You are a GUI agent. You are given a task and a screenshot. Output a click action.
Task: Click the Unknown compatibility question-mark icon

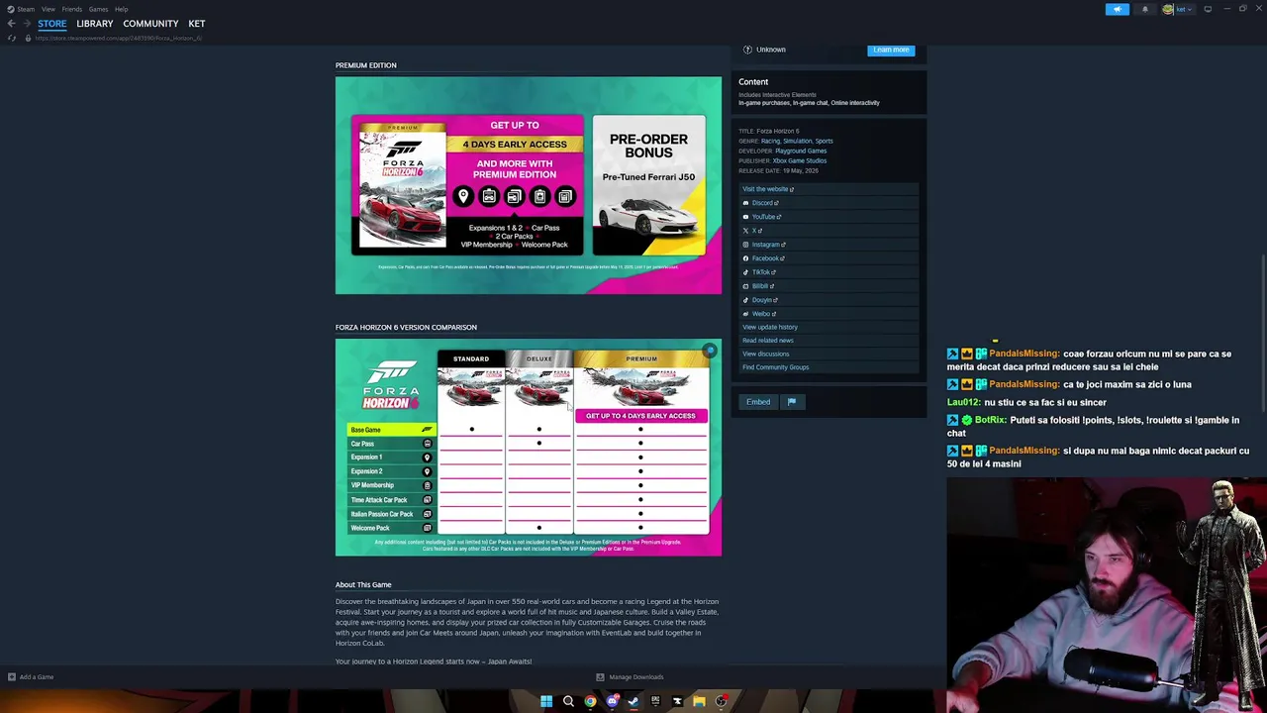[747, 50]
